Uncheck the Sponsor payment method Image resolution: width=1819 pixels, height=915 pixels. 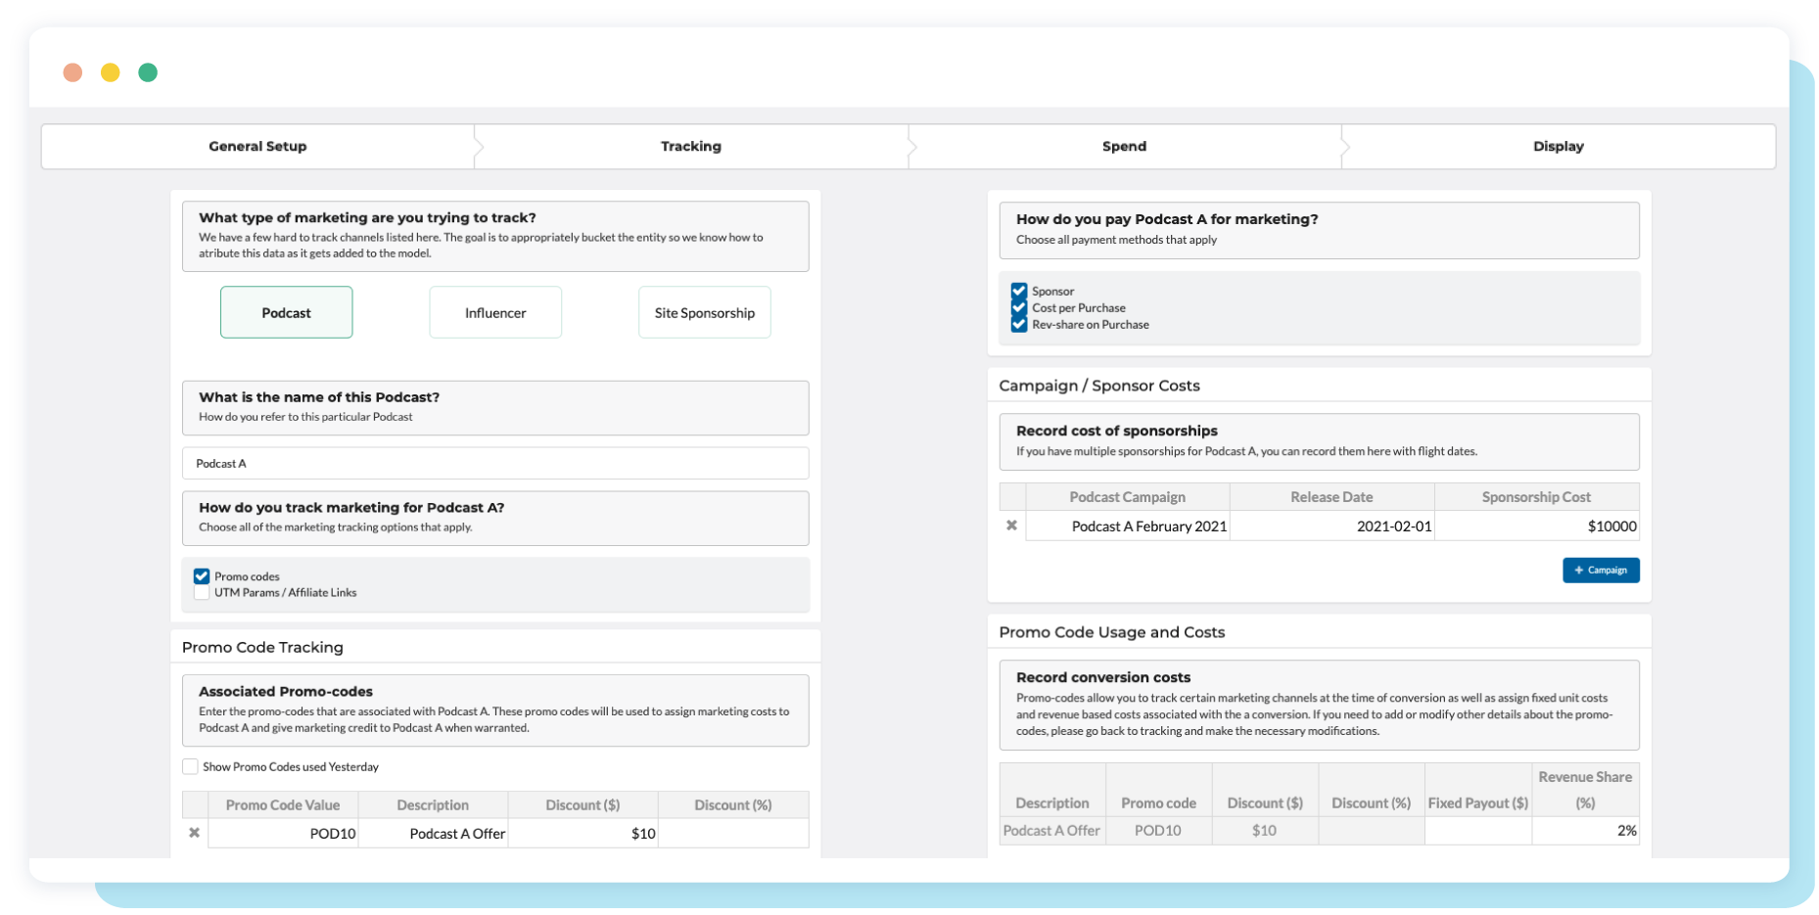1019,291
